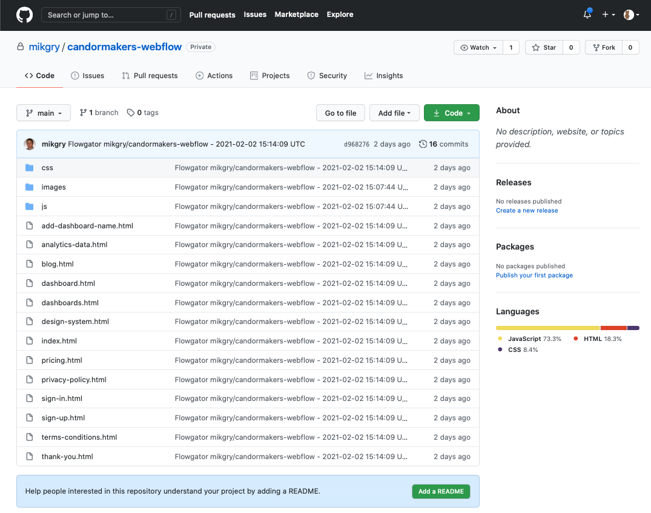The height and width of the screenshot is (513, 651).
Task: Open Issues in top navigation
Action: click(255, 15)
